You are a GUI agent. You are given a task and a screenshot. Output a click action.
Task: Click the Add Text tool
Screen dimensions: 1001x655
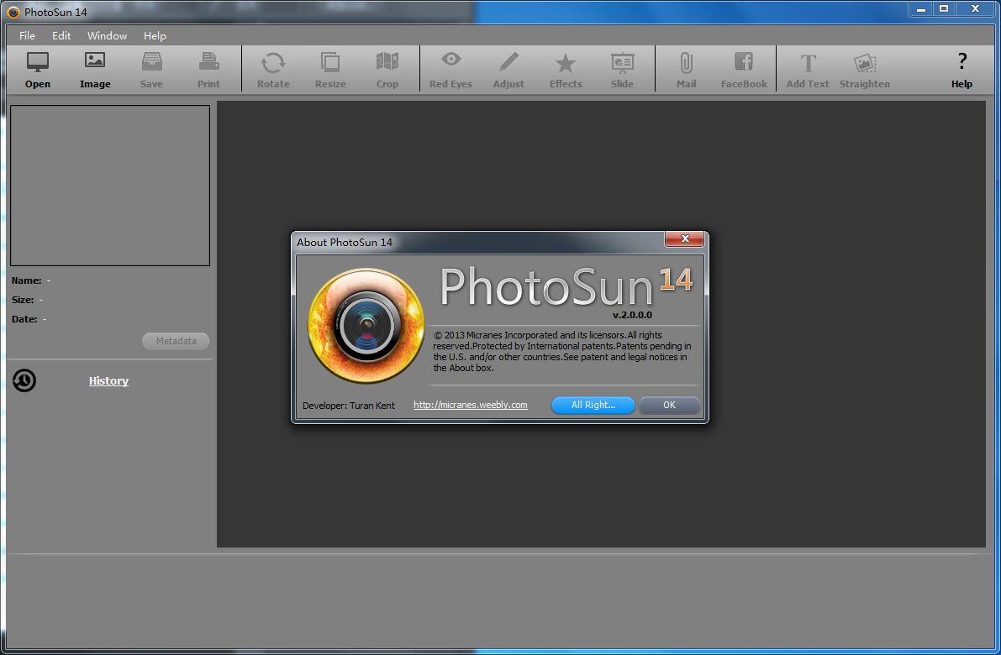808,63
